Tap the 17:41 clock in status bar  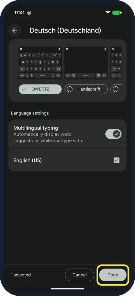(x=19, y=13)
